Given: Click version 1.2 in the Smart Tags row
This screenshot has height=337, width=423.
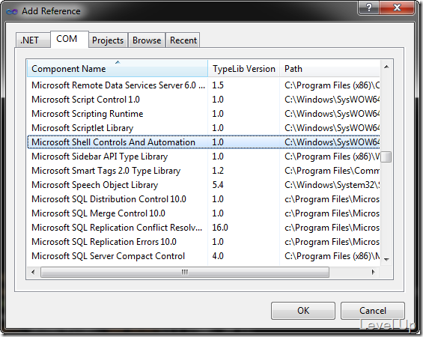Looking at the screenshot, I should [x=218, y=171].
